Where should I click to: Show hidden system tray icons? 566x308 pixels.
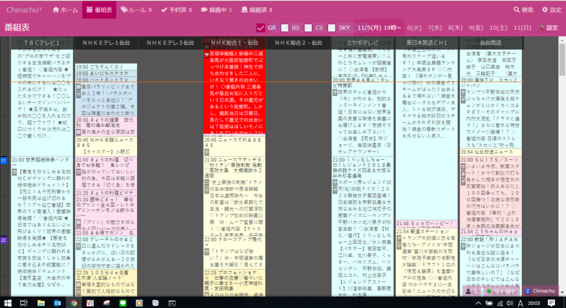tap(478, 303)
